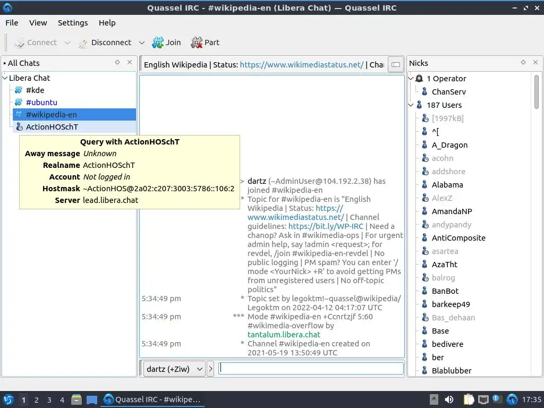544x408 pixels.
Task: Click the Quassel system tray icon
Action: click(512, 399)
